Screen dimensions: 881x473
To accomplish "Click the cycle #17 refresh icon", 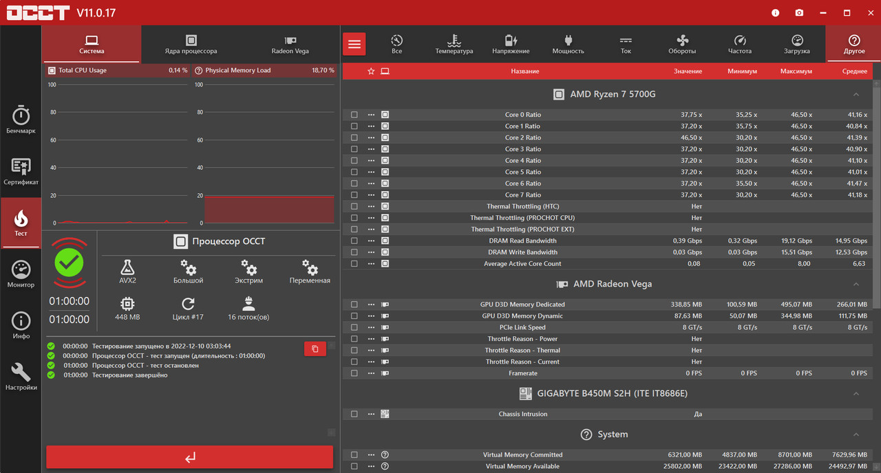I will pyautogui.click(x=188, y=304).
